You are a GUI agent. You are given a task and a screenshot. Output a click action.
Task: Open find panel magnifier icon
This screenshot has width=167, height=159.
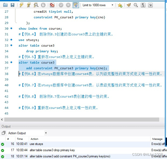136,5
